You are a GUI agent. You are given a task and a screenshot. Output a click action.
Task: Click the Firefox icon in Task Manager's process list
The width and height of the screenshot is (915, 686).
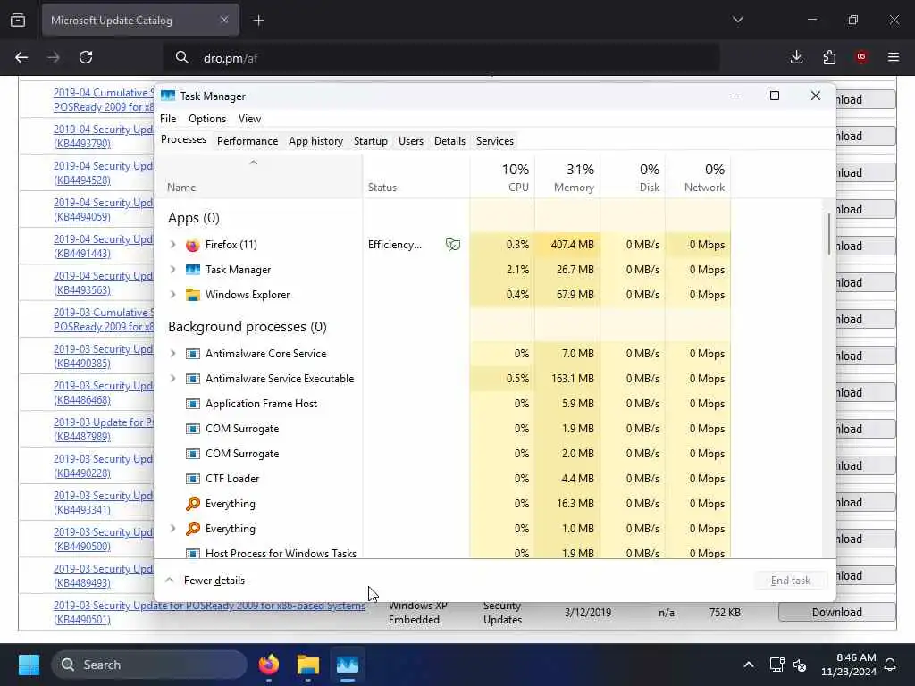193,245
